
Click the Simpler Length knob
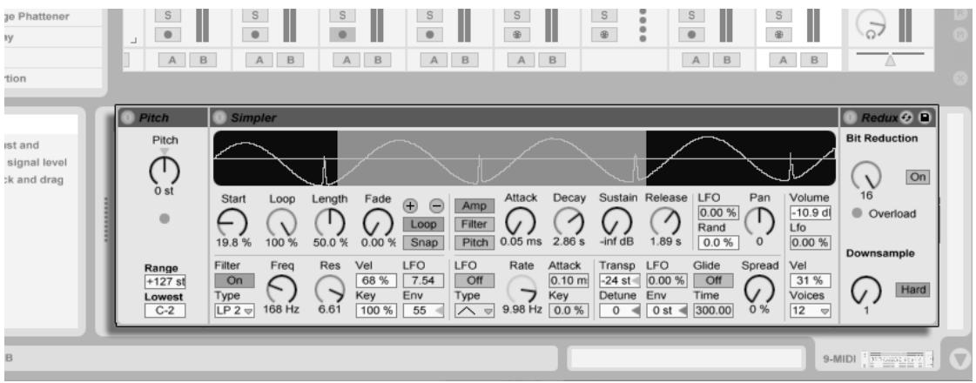(x=328, y=221)
